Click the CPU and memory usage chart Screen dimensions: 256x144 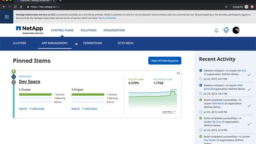(153, 99)
